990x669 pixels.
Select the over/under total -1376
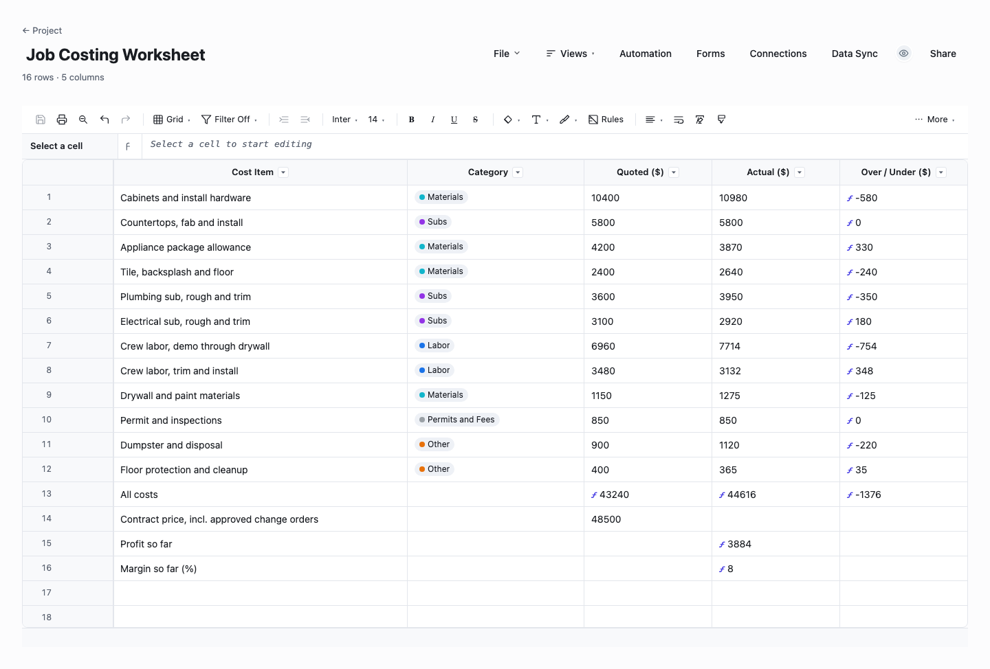coord(903,495)
